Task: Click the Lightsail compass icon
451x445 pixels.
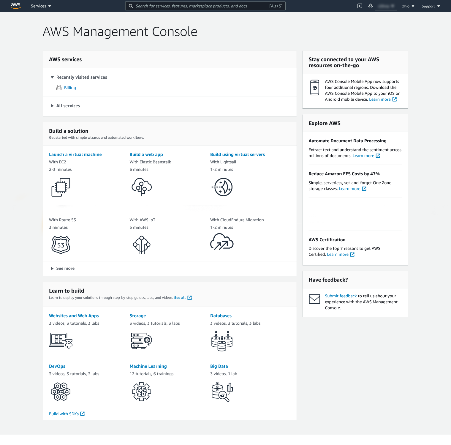Action: [222, 187]
